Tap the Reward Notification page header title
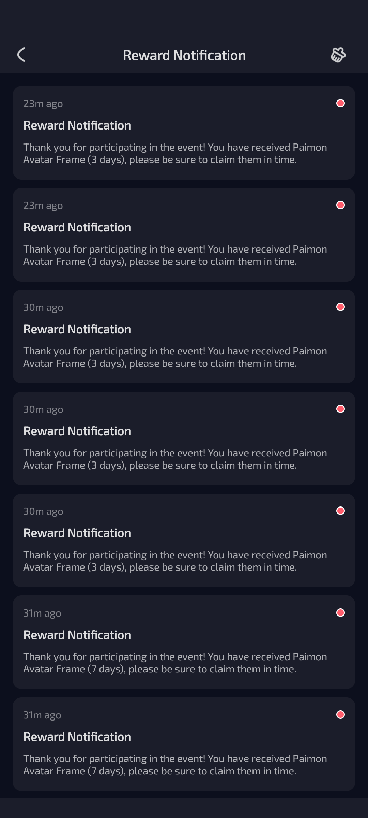 [184, 55]
